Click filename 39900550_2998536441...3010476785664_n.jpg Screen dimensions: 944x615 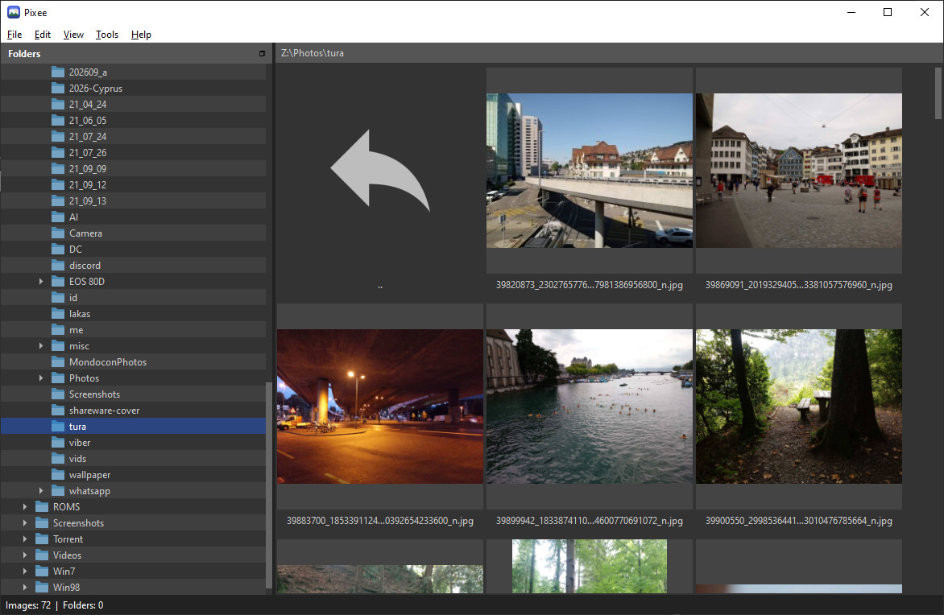tap(799, 521)
